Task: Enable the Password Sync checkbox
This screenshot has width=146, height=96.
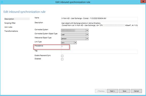Action: (62, 56)
